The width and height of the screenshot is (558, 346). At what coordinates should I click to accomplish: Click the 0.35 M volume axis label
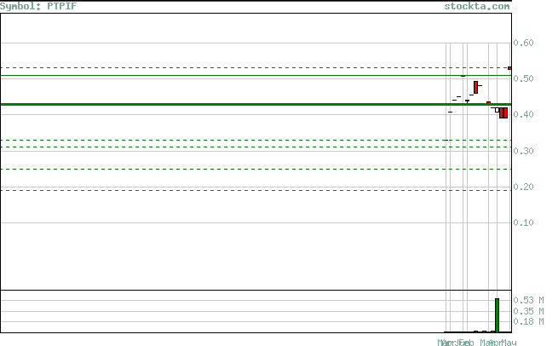pos(528,311)
